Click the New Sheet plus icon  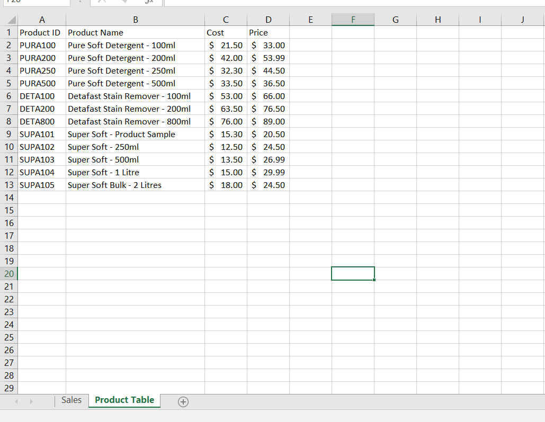point(183,402)
